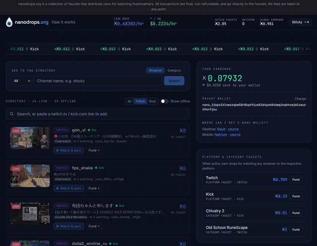Click Watch & earn for gon_vl
The height and width of the screenshot is (246, 317).
click(x=69, y=151)
